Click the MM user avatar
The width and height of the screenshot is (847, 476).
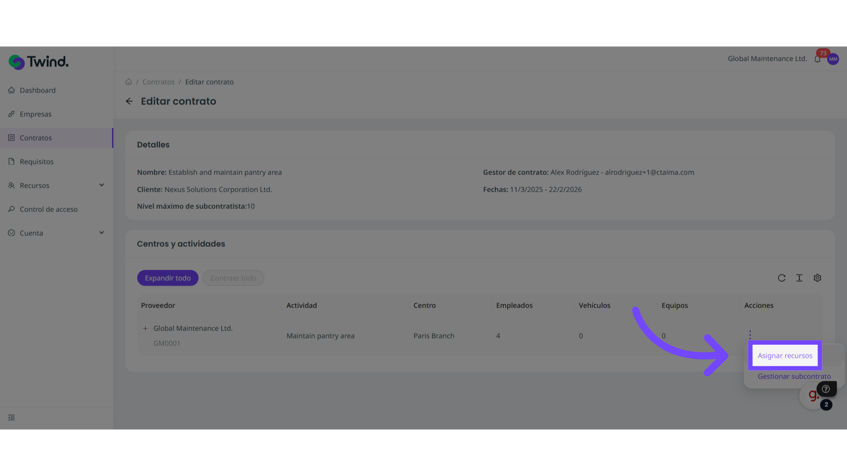[x=833, y=59]
